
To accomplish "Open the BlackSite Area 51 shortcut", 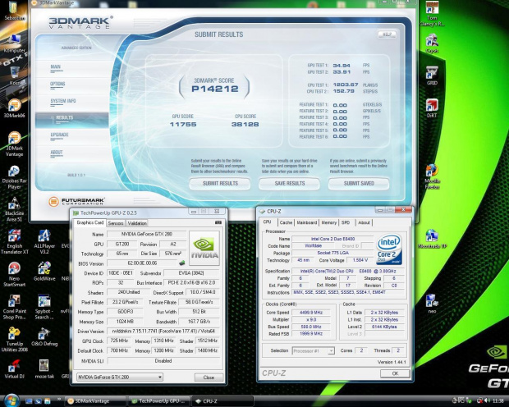I will (14, 209).
